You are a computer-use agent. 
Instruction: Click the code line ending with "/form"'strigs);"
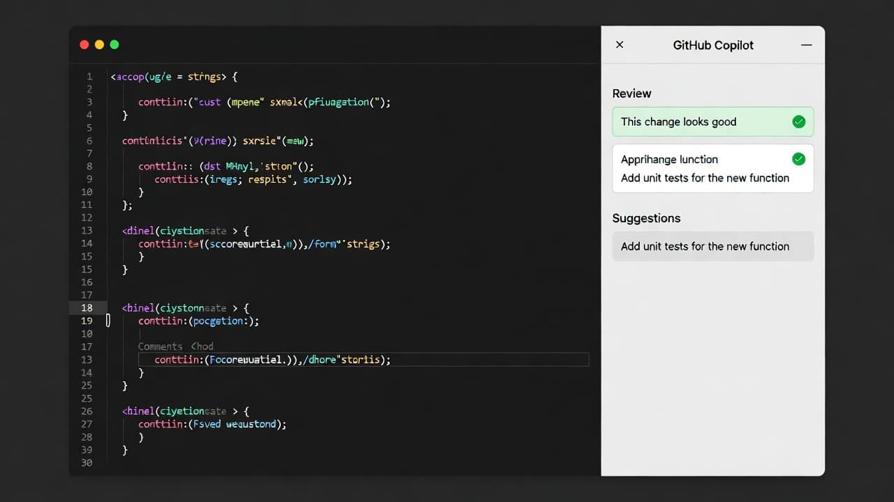(x=264, y=244)
